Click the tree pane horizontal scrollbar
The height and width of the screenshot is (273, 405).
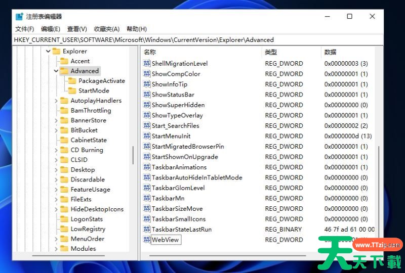point(68,256)
